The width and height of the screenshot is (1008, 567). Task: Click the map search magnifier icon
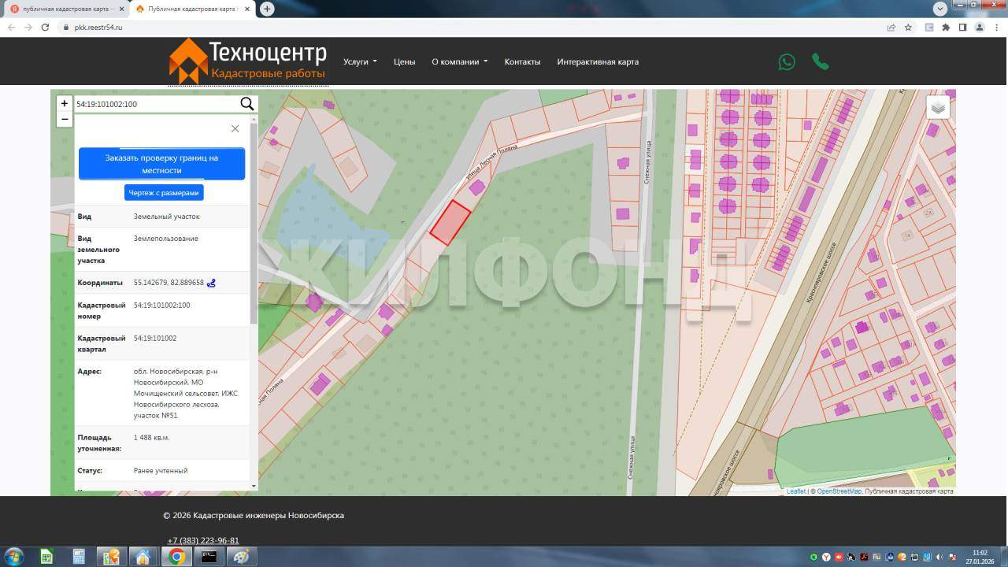246,104
